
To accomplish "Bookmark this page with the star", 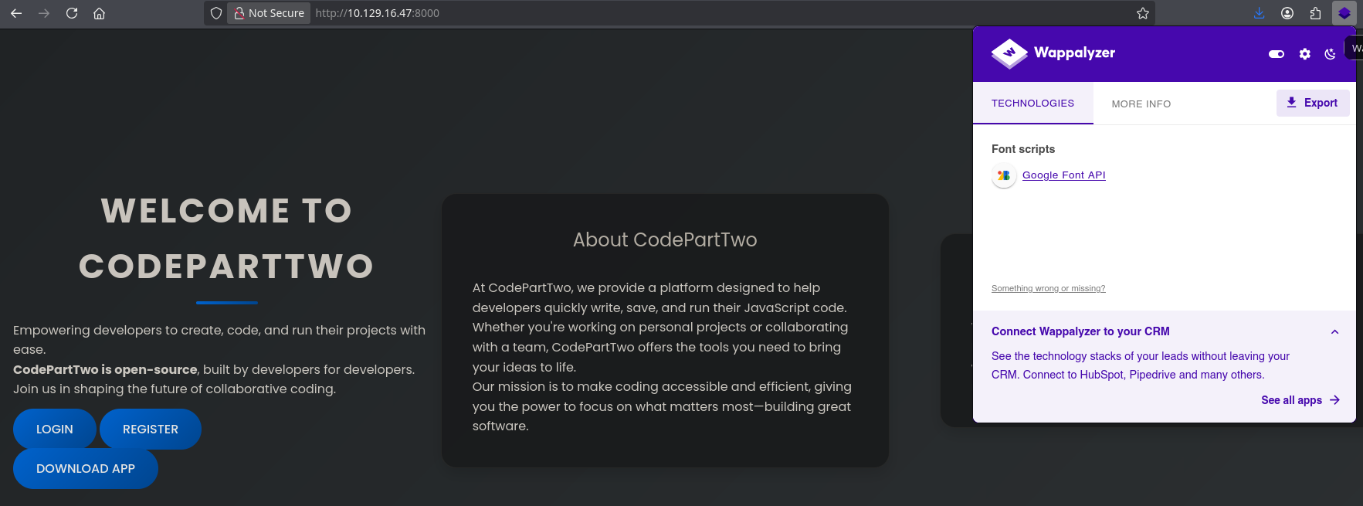I will [1143, 13].
